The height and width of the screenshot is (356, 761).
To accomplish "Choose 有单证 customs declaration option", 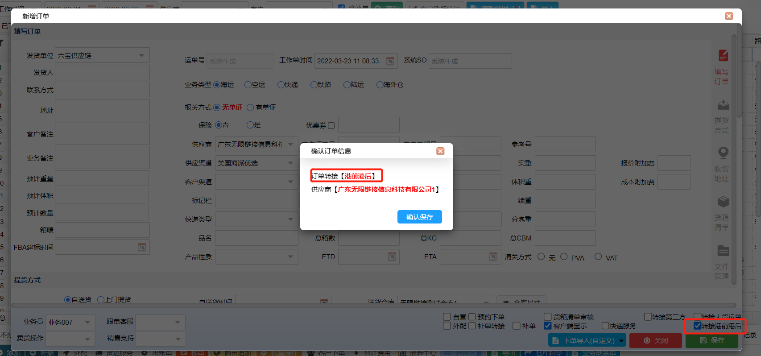I will [x=250, y=108].
